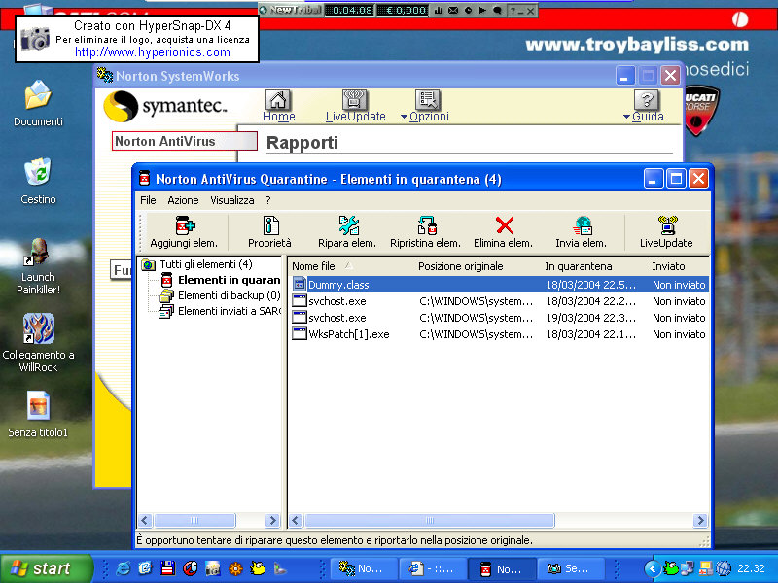Close the Norton SystemWorks window
Image resolution: width=778 pixels, height=583 pixels.
tap(670, 76)
